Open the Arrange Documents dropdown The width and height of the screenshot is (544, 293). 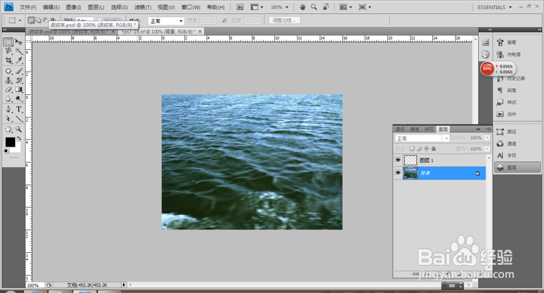coord(345,7)
